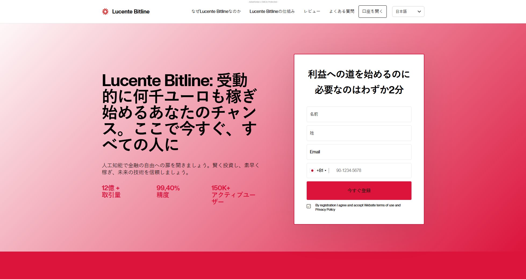Open the +81 country code dropdown
The height and width of the screenshot is (279, 526).
[319, 171]
